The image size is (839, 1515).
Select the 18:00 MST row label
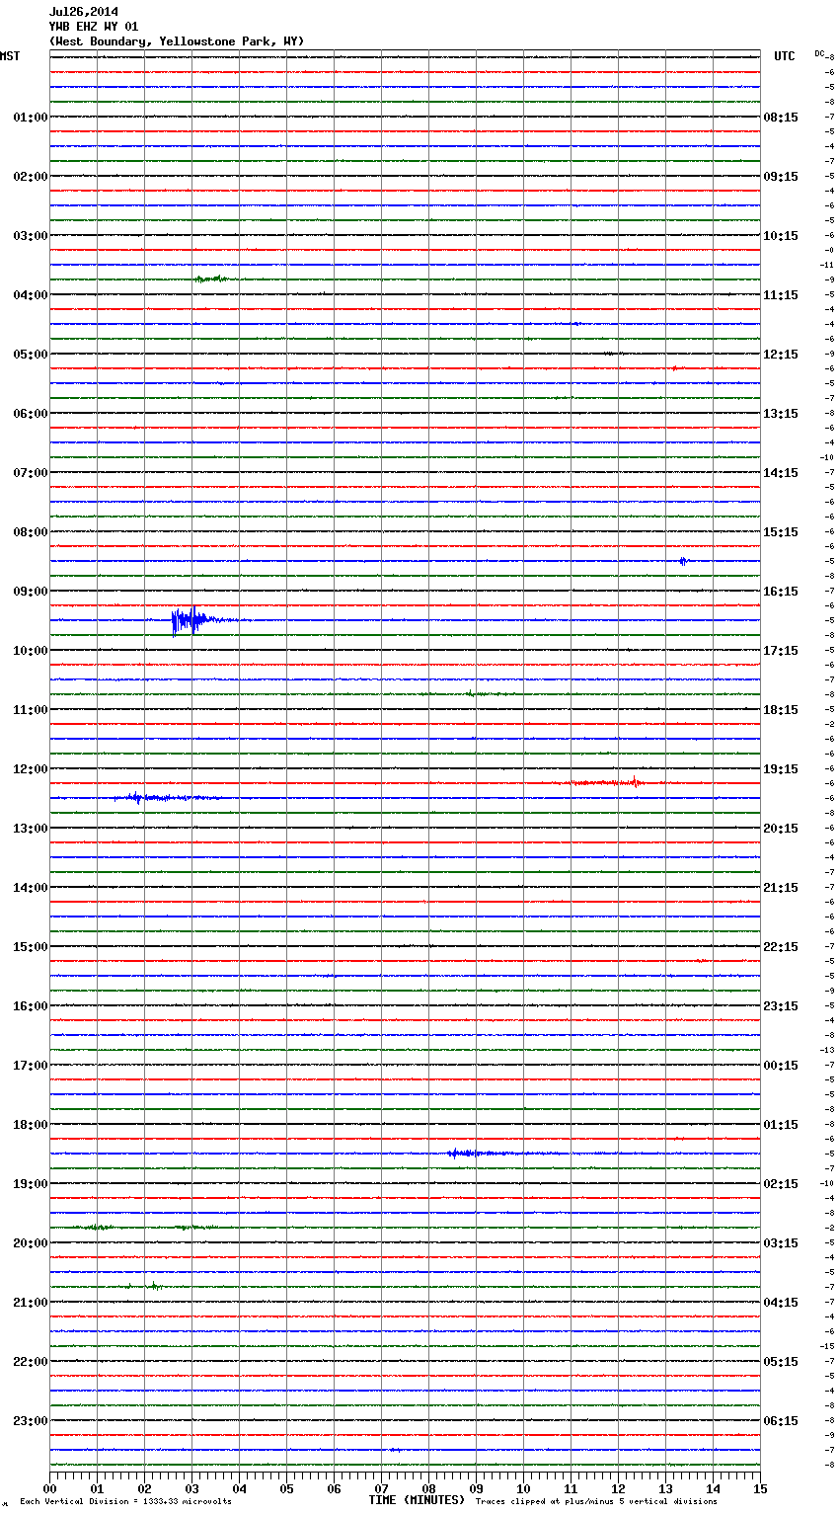tap(31, 1125)
